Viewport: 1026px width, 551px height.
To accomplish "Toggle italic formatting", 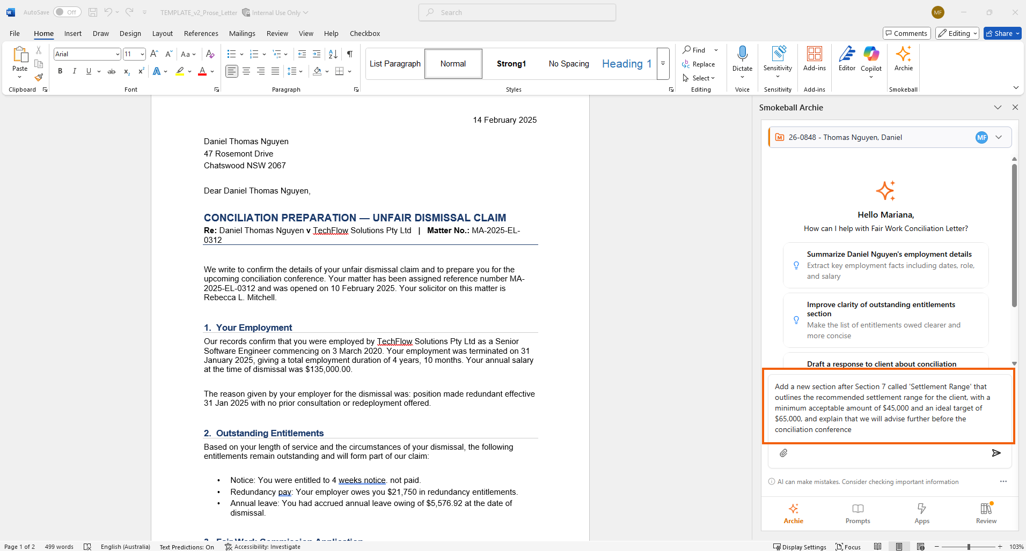I will click(75, 71).
